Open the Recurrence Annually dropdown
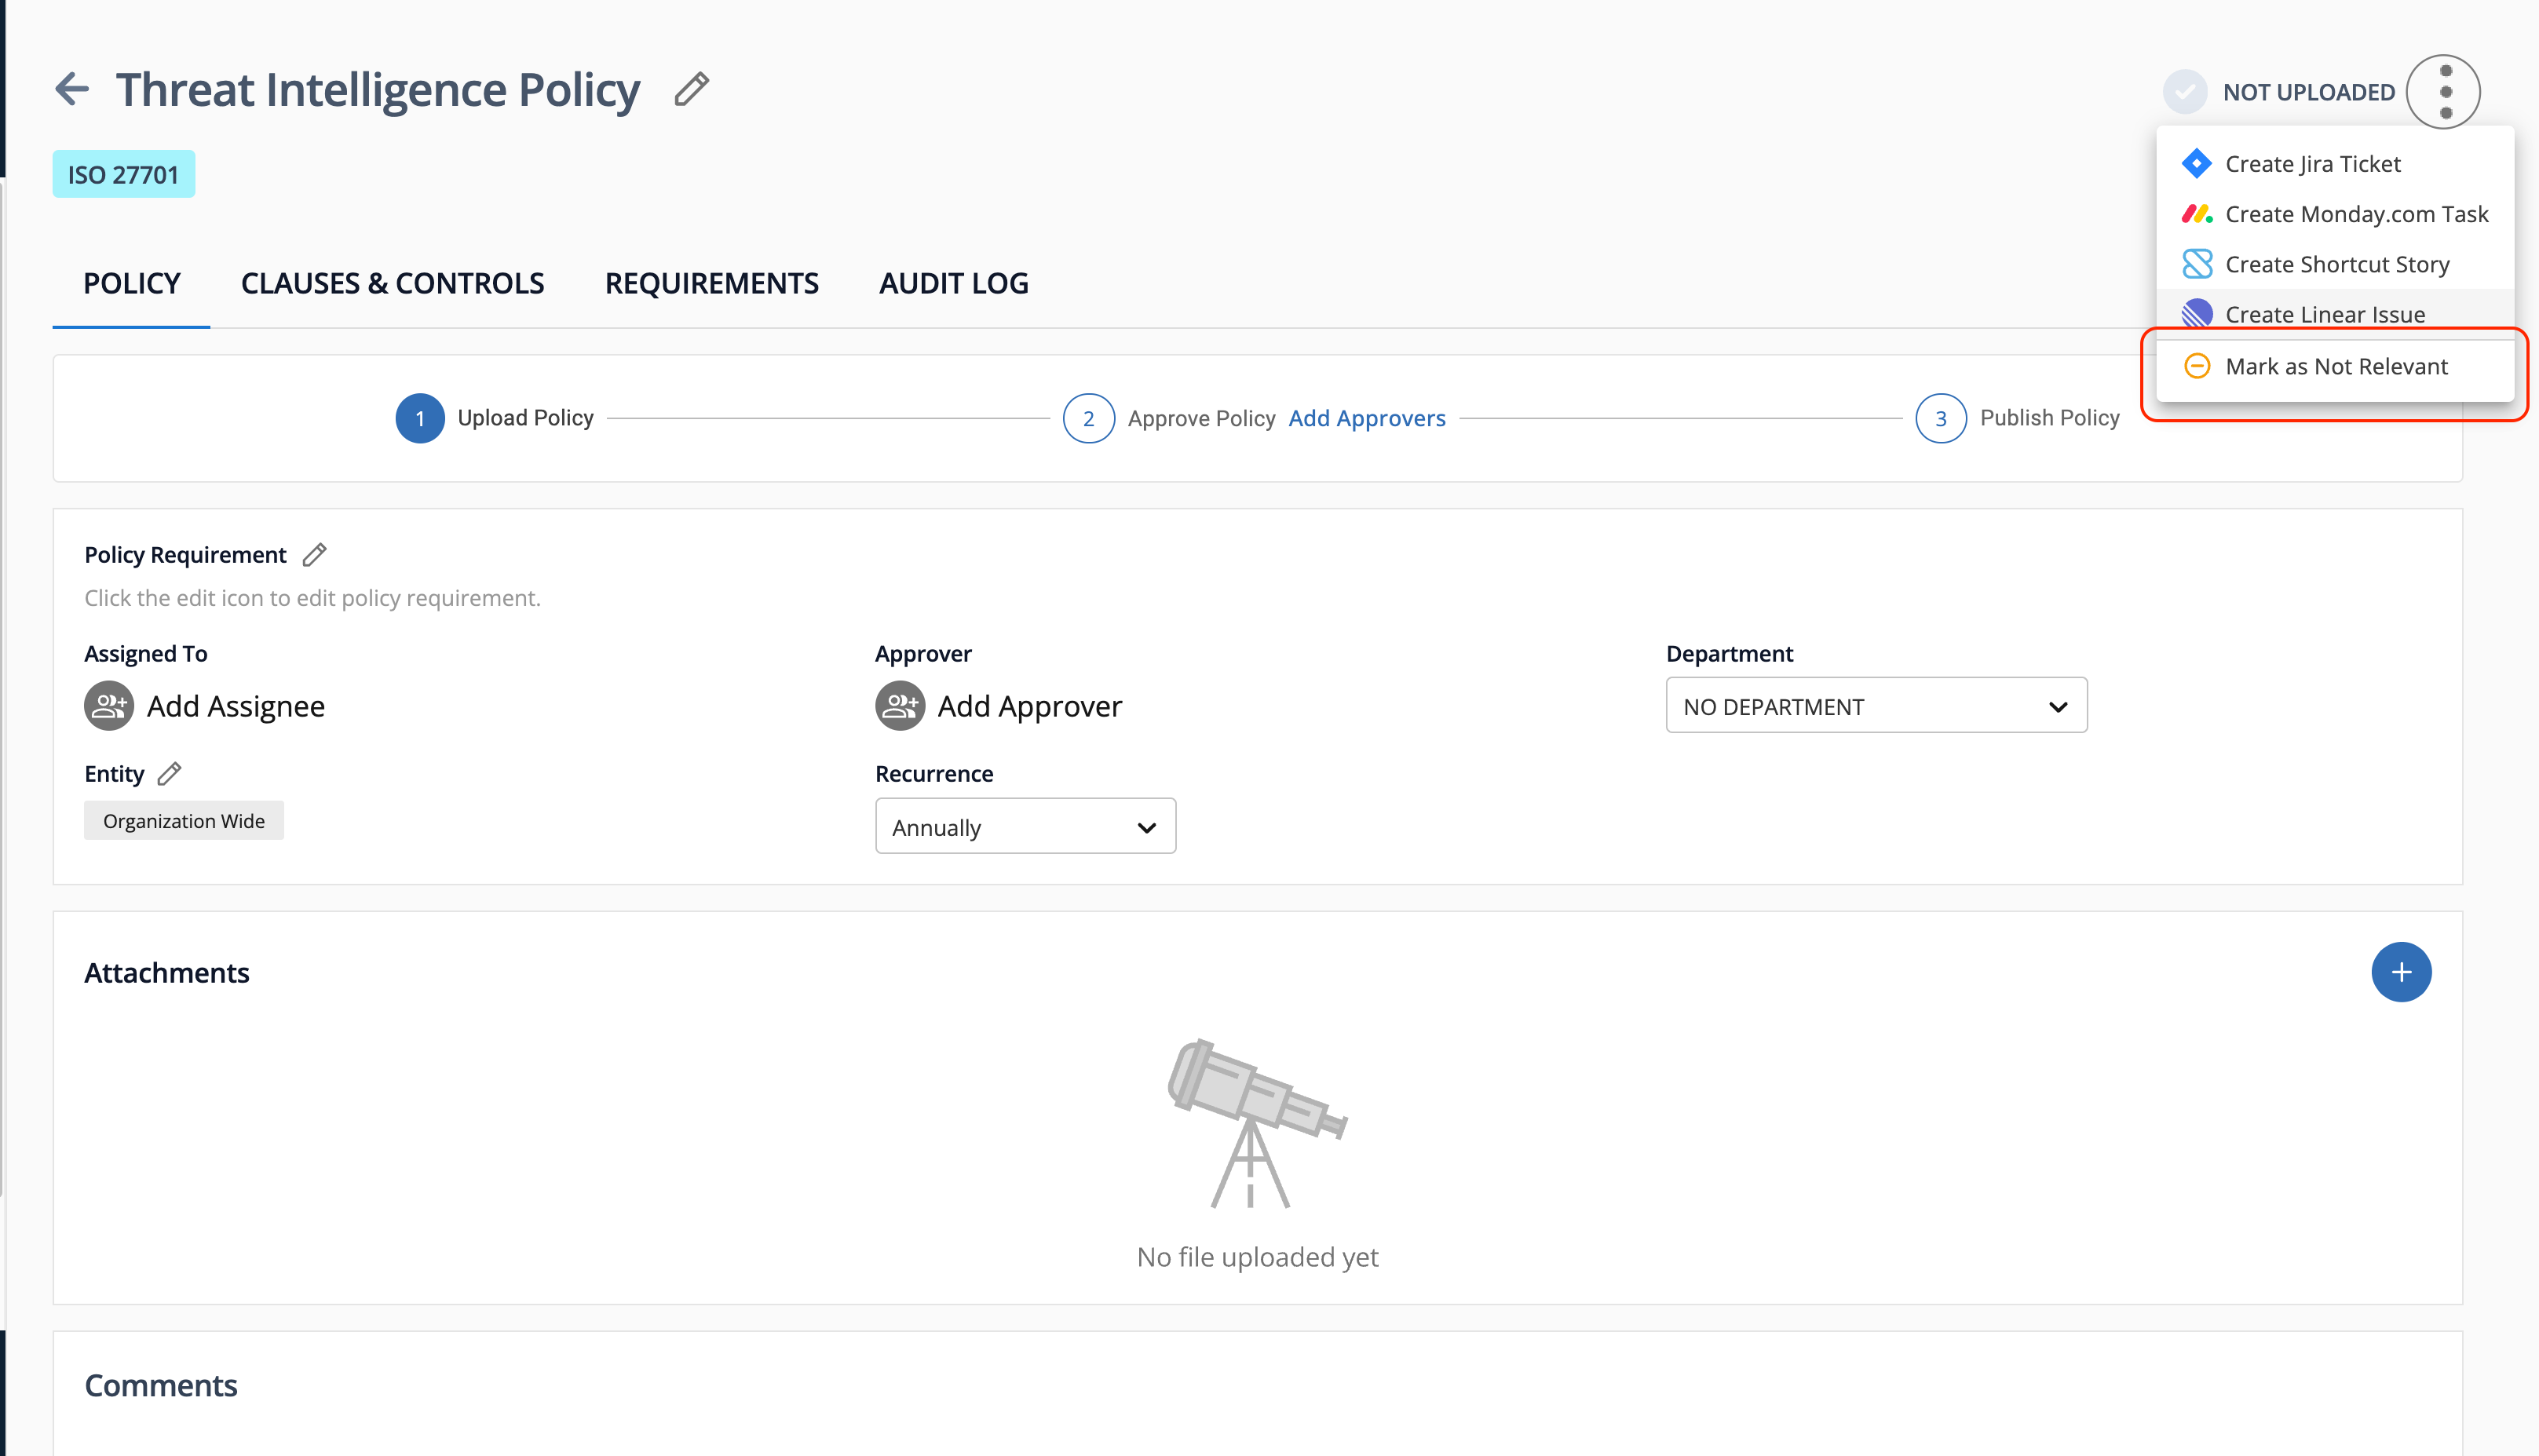This screenshot has height=1456, width=2539. coord(1025,826)
